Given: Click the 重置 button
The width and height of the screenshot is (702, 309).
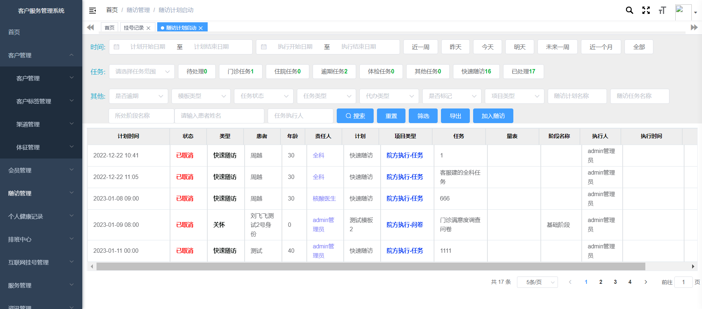Looking at the screenshot, I should click(391, 116).
